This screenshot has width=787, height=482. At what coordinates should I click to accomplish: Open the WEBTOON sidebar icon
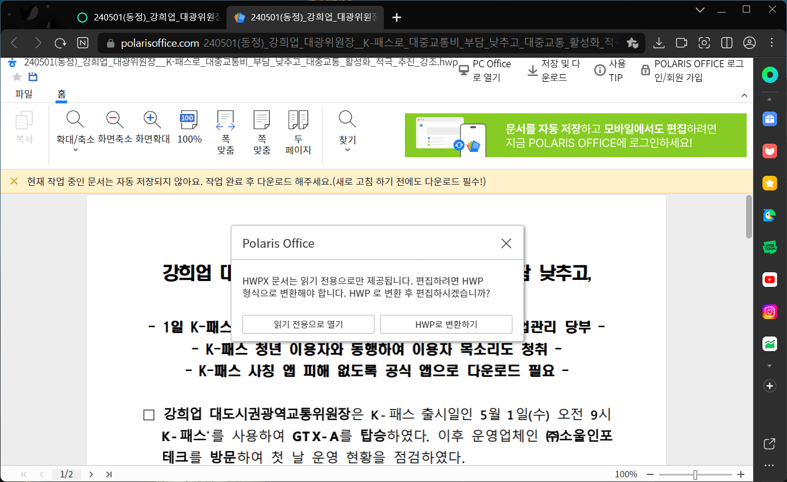click(770, 247)
